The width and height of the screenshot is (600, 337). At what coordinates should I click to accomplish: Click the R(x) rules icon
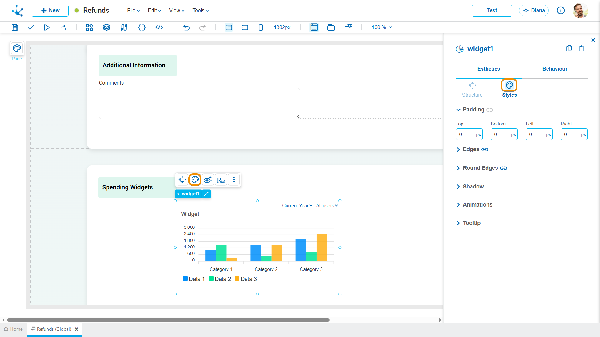[x=221, y=180]
